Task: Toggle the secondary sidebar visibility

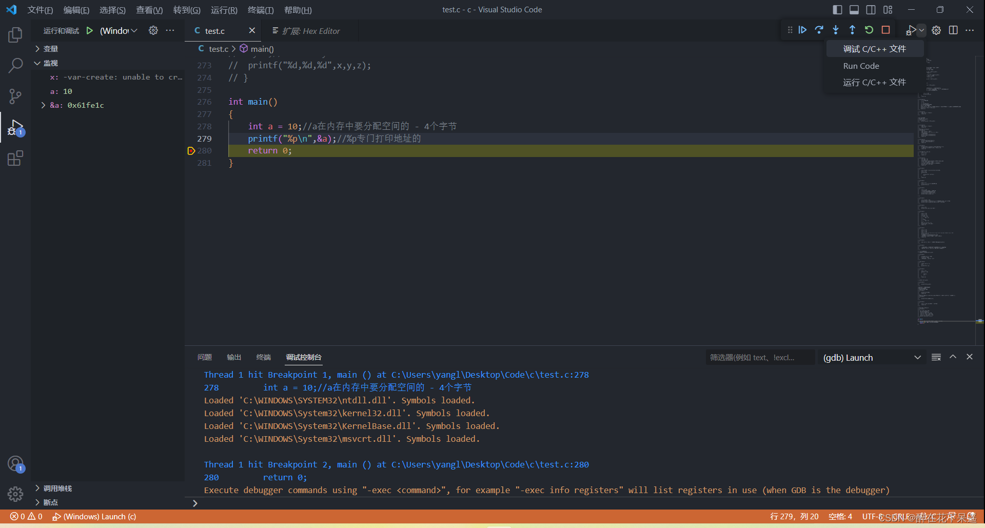Action: point(871,10)
